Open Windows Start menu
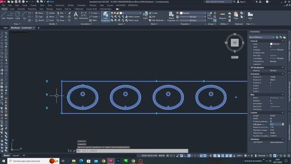The height and width of the screenshot is (164, 291). point(4,161)
